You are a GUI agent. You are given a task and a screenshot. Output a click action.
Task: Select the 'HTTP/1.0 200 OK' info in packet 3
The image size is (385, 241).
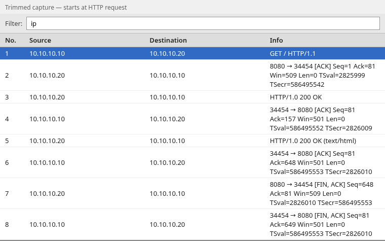(296, 97)
